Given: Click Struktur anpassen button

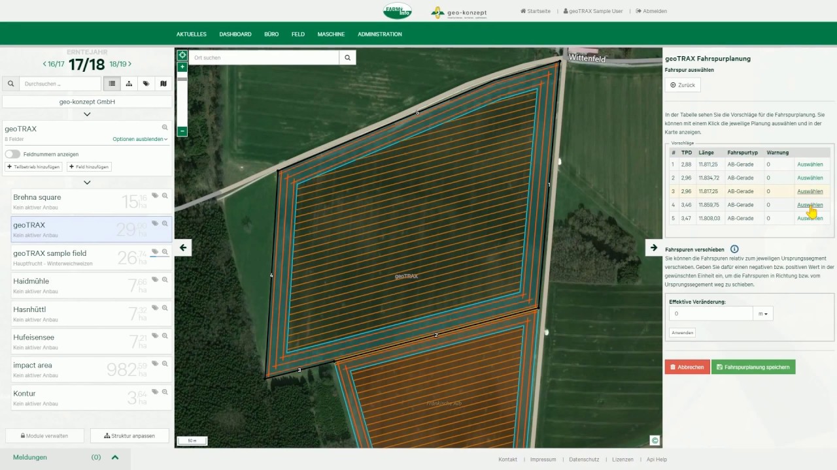Looking at the screenshot, I should point(129,435).
